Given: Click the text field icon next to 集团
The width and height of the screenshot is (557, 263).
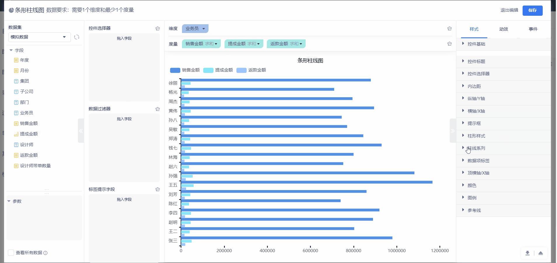Looking at the screenshot, I should (16, 81).
